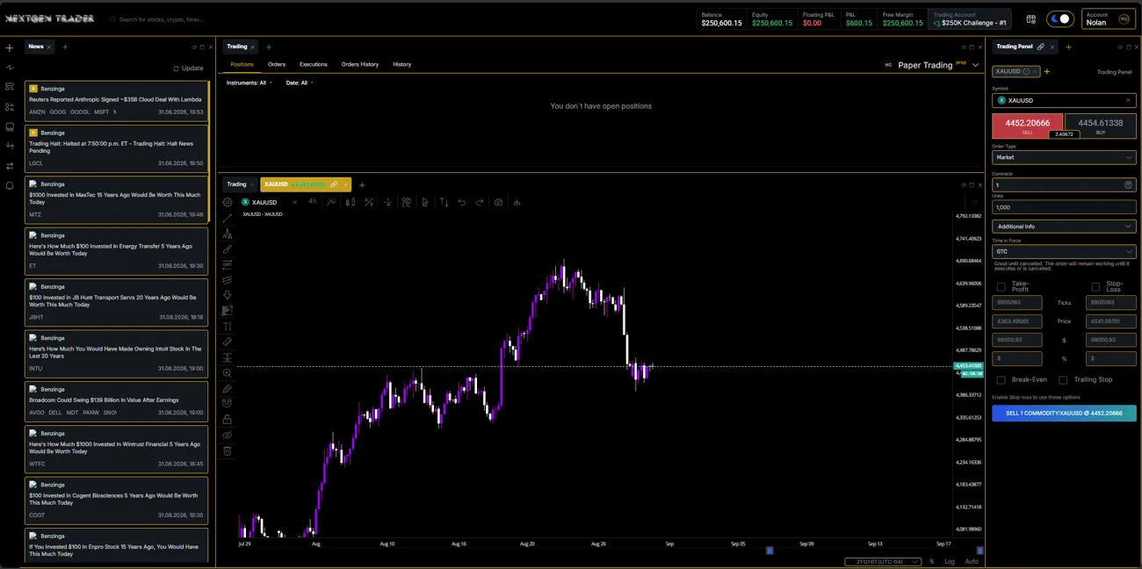Click the Symbol field containing XAUUSD
This screenshot has width=1142, height=569.
pos(1064,100)
